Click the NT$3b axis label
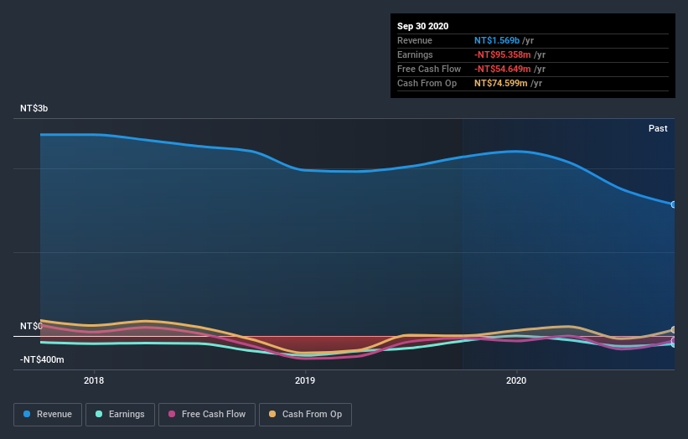The width and height of the screenshot is (688, 439). 34,108
